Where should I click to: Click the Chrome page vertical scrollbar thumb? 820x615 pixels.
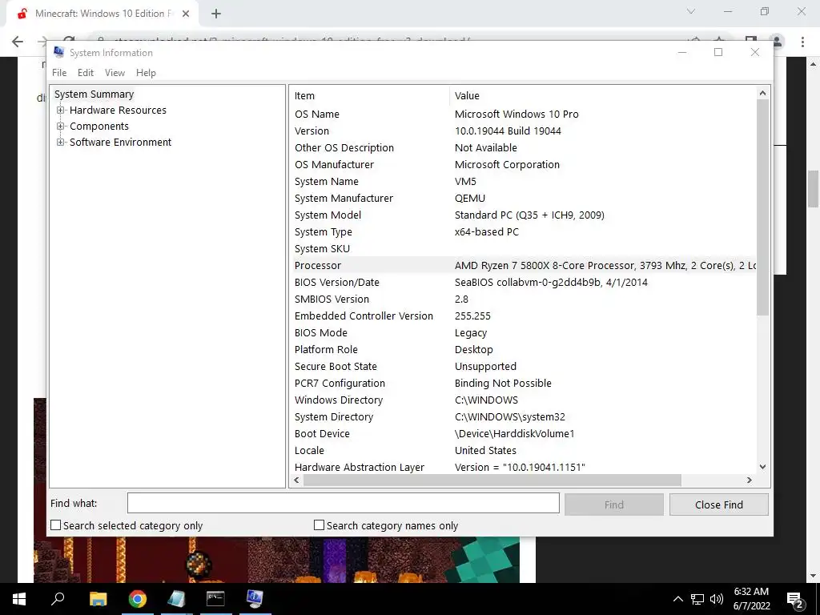[x=814, y=189]
